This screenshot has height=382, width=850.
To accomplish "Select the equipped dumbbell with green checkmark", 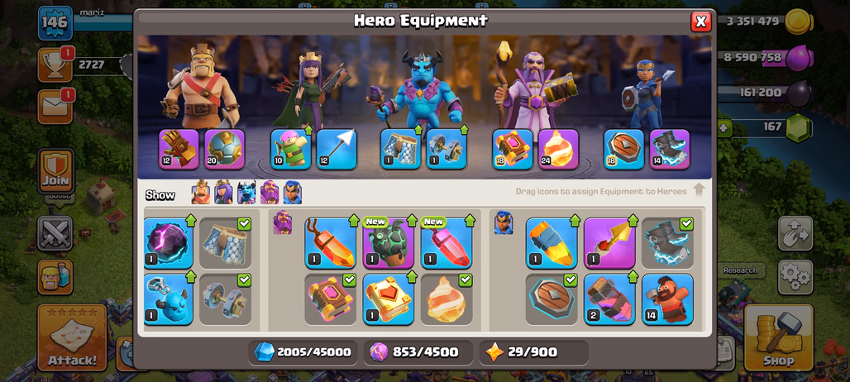I will coord(225,299).
